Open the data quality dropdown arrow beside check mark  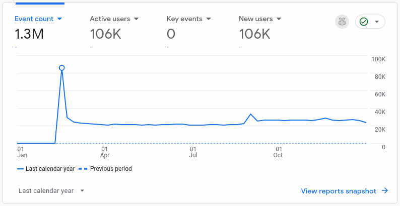click(377, 22)
